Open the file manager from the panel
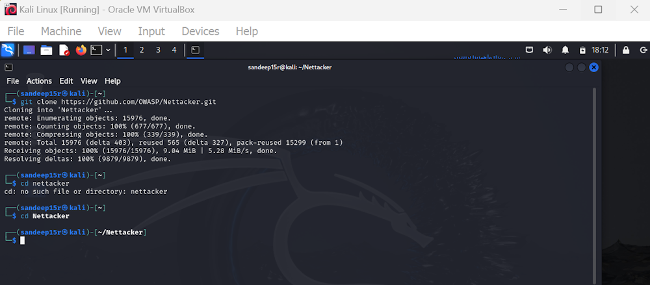Image resolution: width=650 pixels, height=285 pixels. pyautogui.click(x=46, y=50)
